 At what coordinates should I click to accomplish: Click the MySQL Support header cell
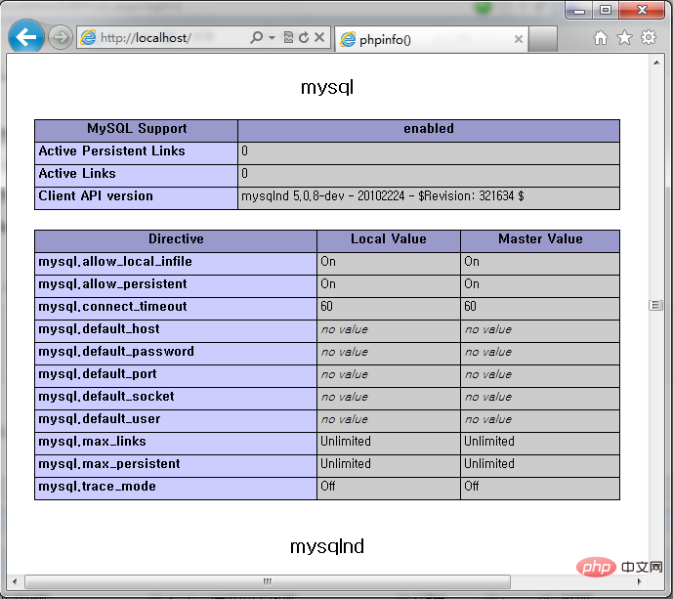coord(137,131)
